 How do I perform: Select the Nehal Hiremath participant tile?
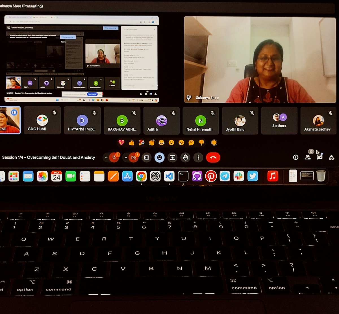click(x=201, y=120)
